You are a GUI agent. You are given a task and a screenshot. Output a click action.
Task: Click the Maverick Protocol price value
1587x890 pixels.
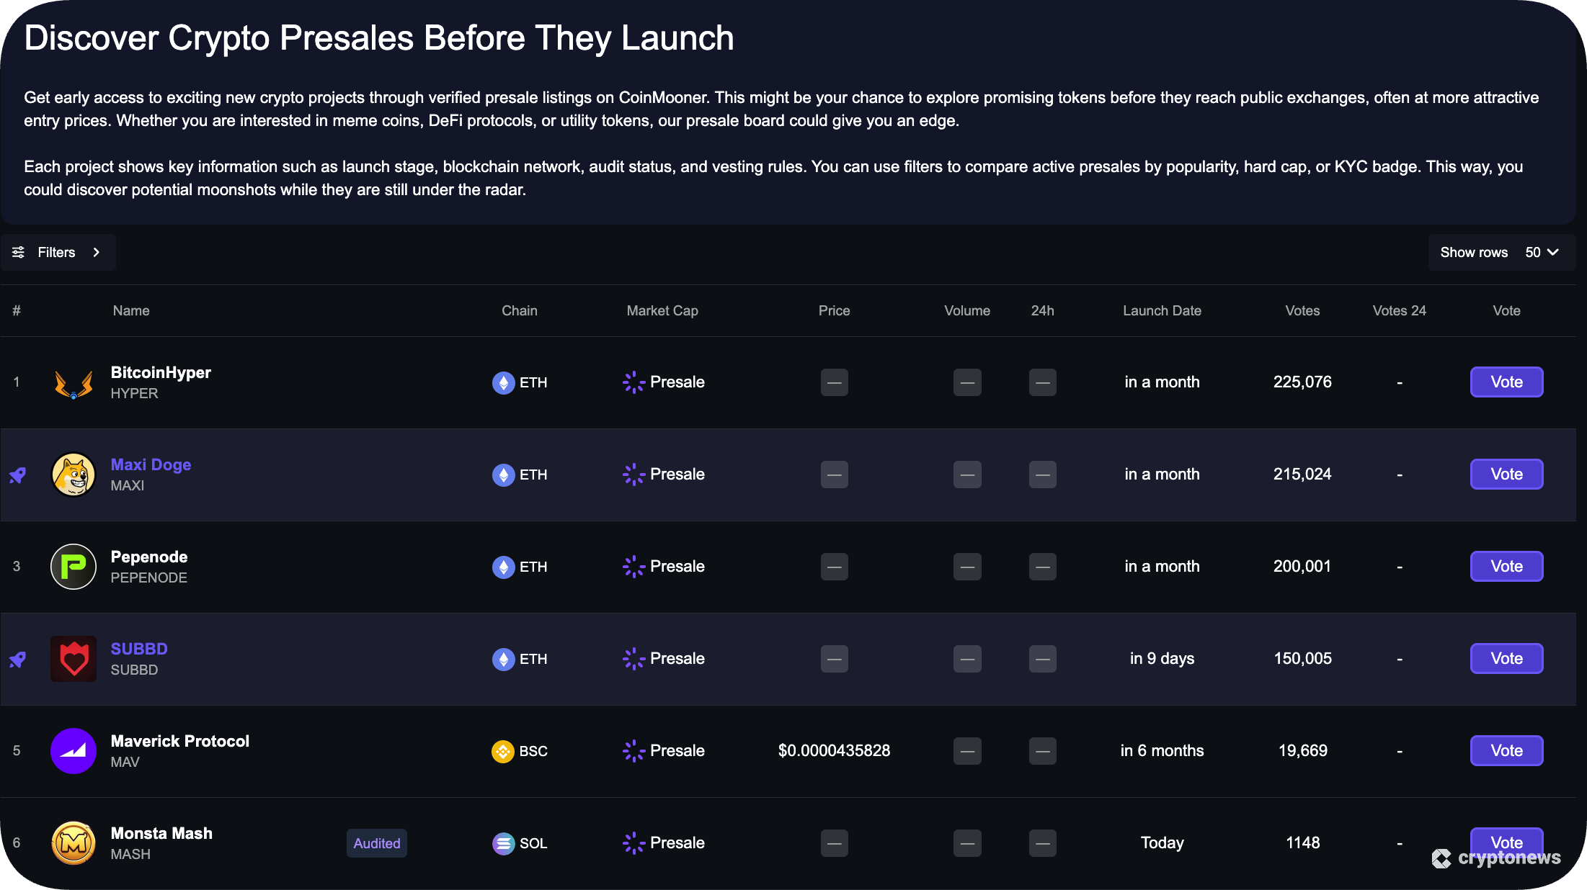pyautogui.click(x=834, y=751)
